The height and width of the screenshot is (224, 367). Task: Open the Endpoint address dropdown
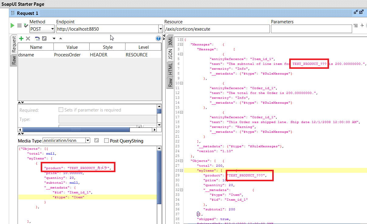pyautogui.click(x=160, y=28)
